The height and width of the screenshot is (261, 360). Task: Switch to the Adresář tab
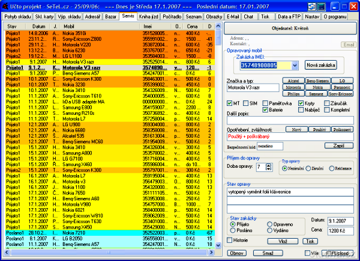pyautogui.click(x=93, y=16)
